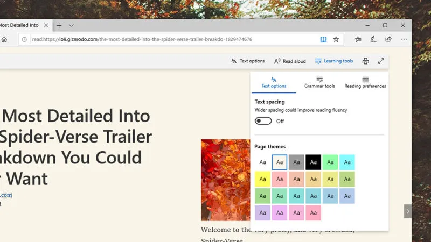Click the add notes pen icon

(x=373, y=39)
